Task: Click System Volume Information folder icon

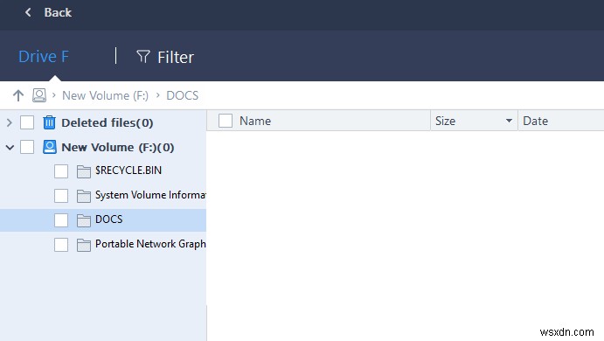Action: tap(84, 196)
